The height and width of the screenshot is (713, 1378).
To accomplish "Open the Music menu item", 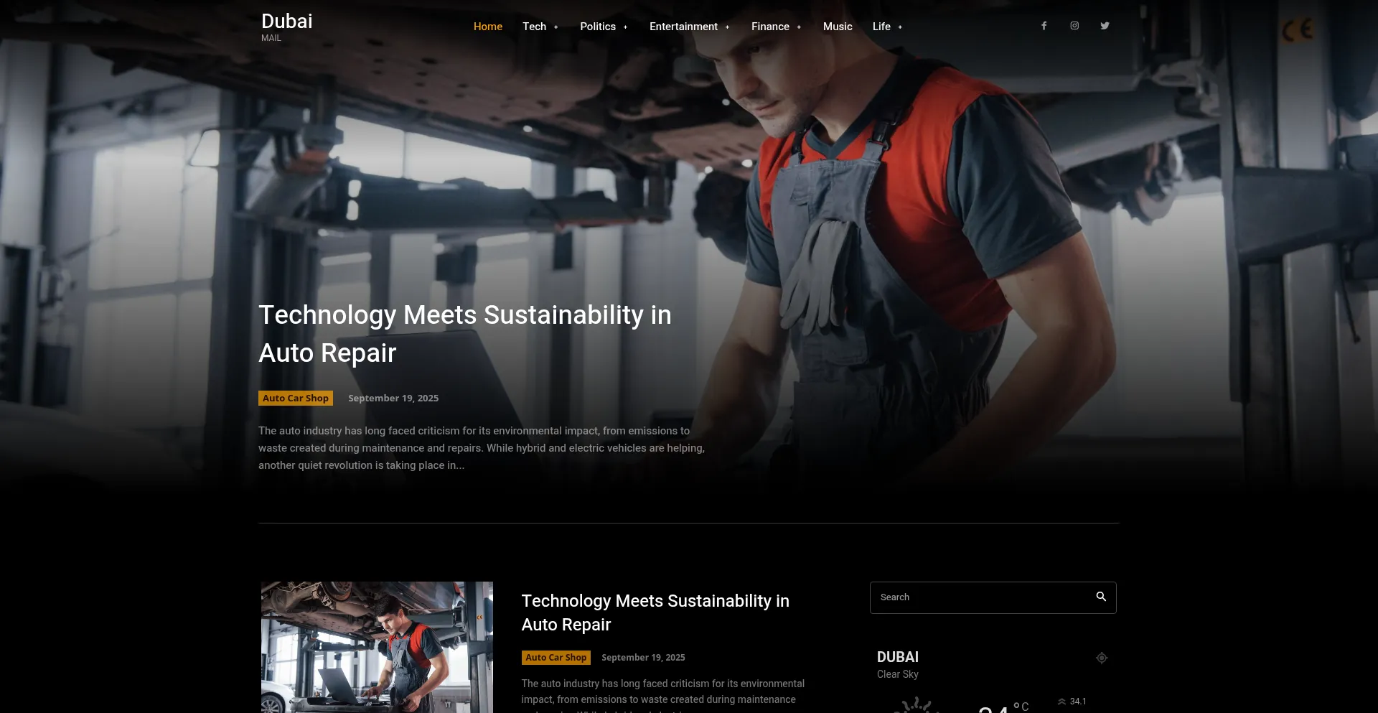I will (838, 27).
